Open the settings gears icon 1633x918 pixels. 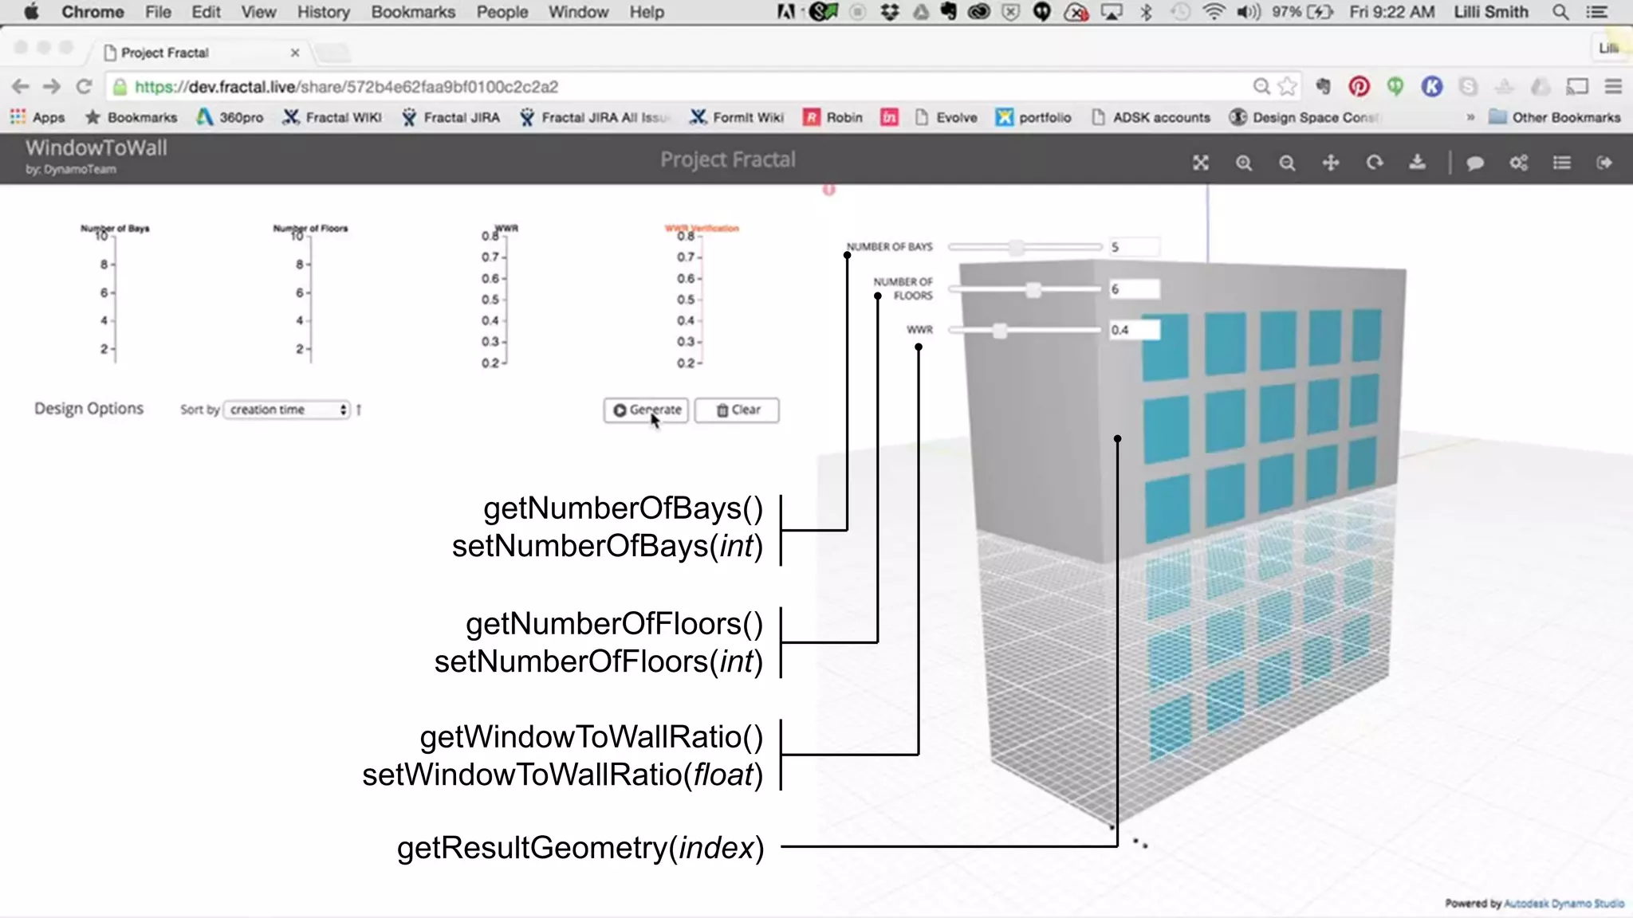tap(1518, 163)
